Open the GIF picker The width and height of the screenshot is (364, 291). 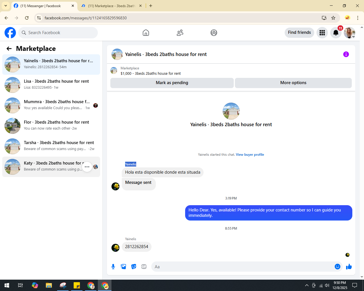point(144,267)
